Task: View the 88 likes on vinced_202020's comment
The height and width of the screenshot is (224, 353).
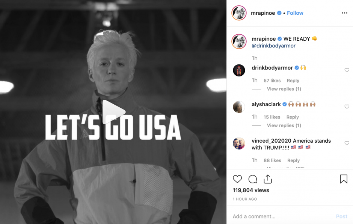Action: pos(272,160)
